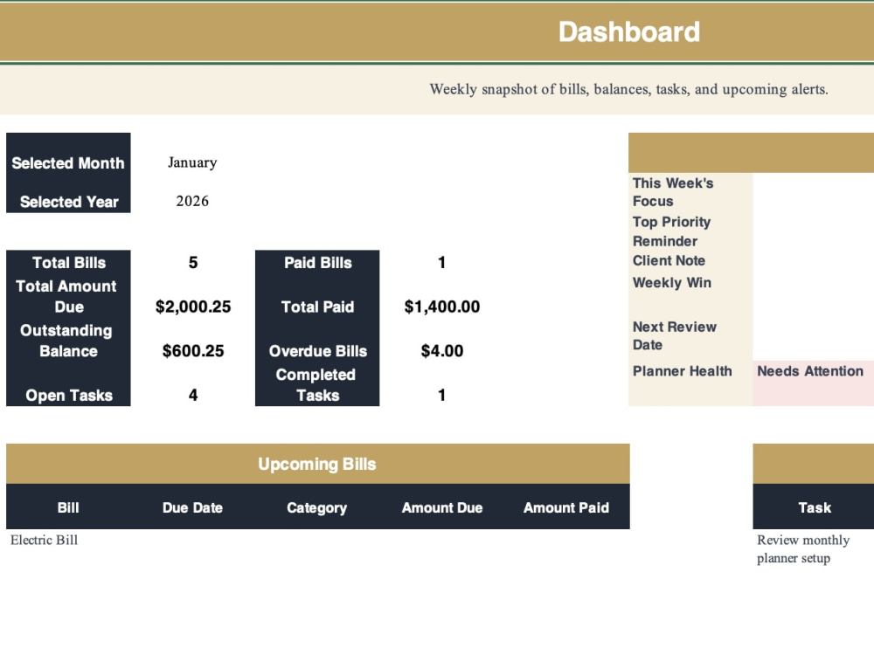Screen dimensions: 874x655
Task: Select the Total Bills value 5
Action: [x=193, y=262]
